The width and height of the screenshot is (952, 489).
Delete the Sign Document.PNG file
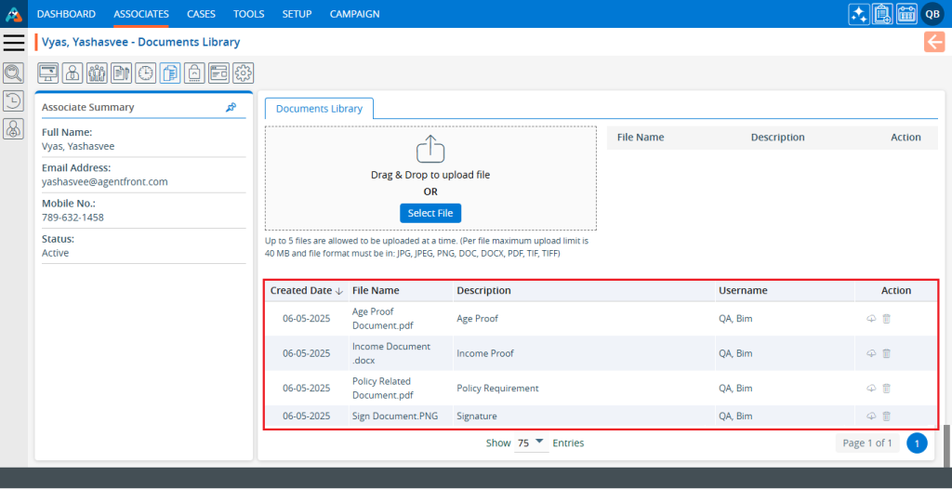click(886, 416)
